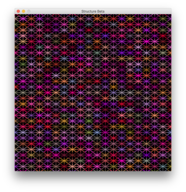Minimize the Structure Beta window

click(23, 11)
